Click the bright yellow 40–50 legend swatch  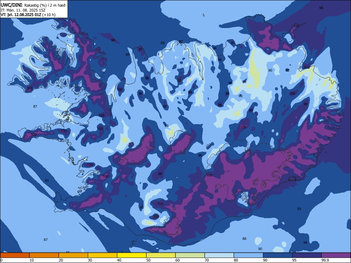click(132, 255)
